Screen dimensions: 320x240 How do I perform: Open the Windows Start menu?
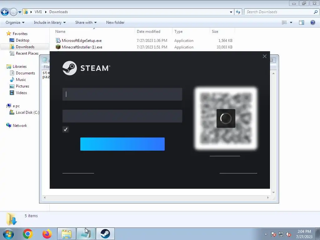tap(8, 234)
